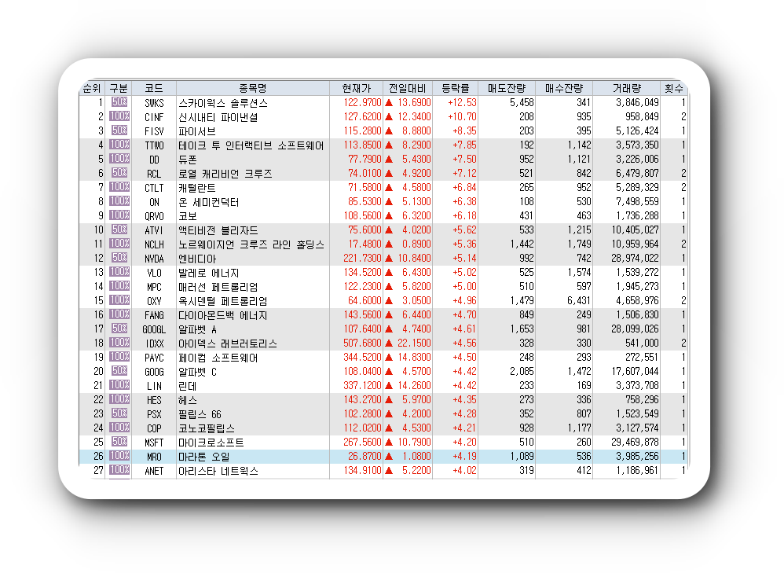Sort by the 현재가 column header
The width and height of the screenshot is (784, 573).
(x=356, y=88)
